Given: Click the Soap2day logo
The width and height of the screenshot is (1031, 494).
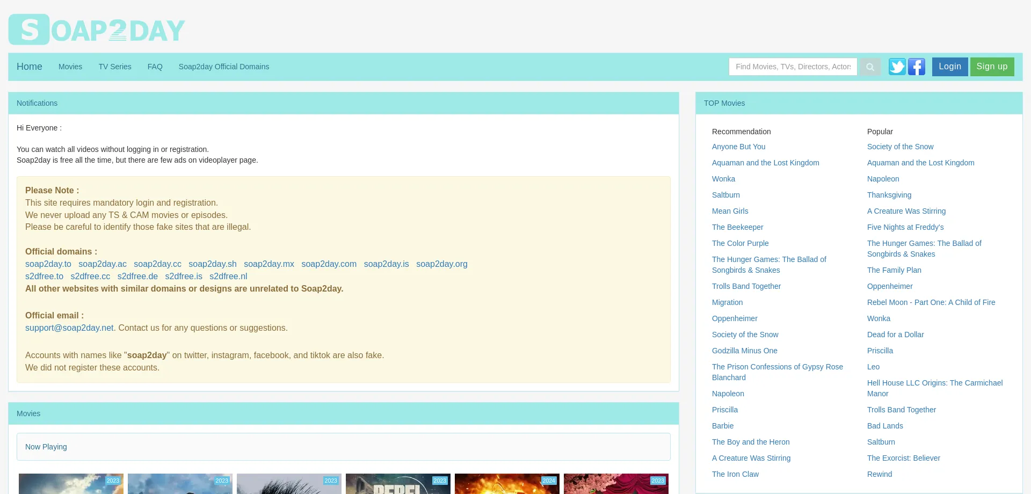Looking at the screenshot, I should click(x=97, y=30).
